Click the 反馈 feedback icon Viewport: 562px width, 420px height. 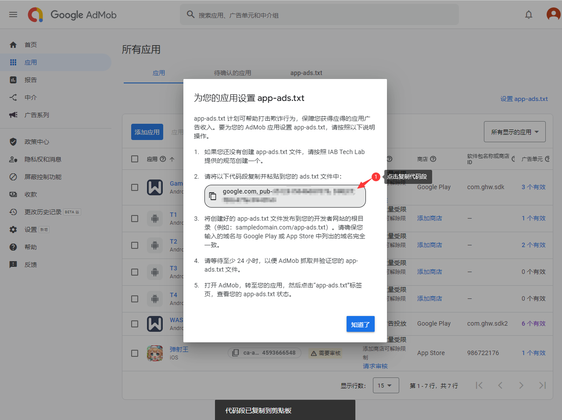(13, 265)
